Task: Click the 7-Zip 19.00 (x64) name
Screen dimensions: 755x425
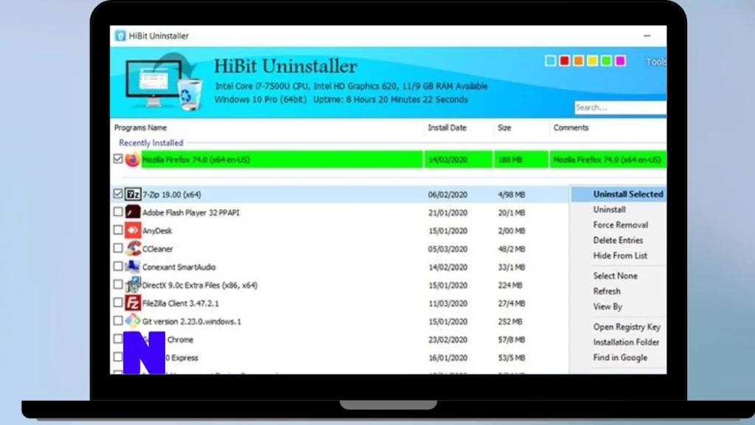Action: [x=171, y=195]
